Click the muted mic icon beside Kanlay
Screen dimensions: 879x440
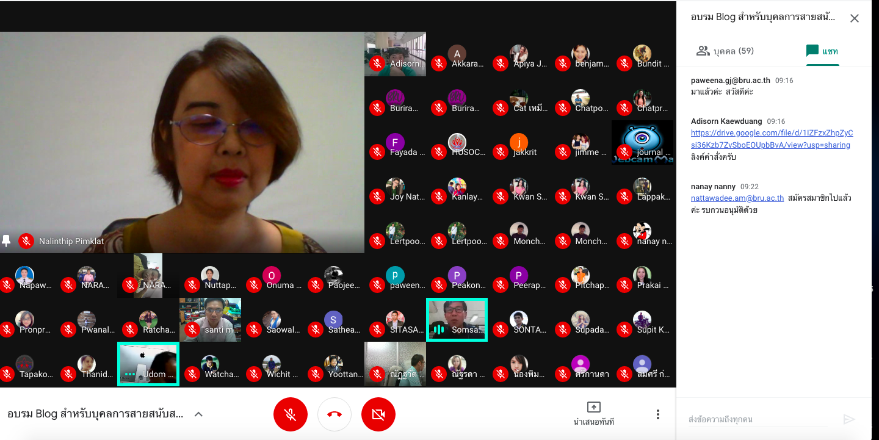[438, 197]
